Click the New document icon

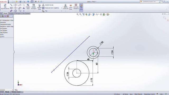13,2
